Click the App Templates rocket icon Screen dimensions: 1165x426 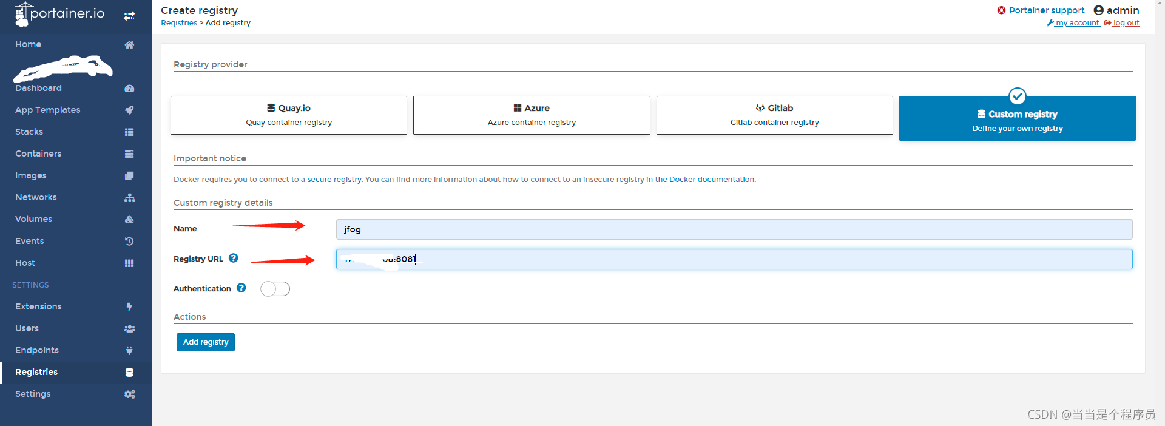(x=129, y=110)
